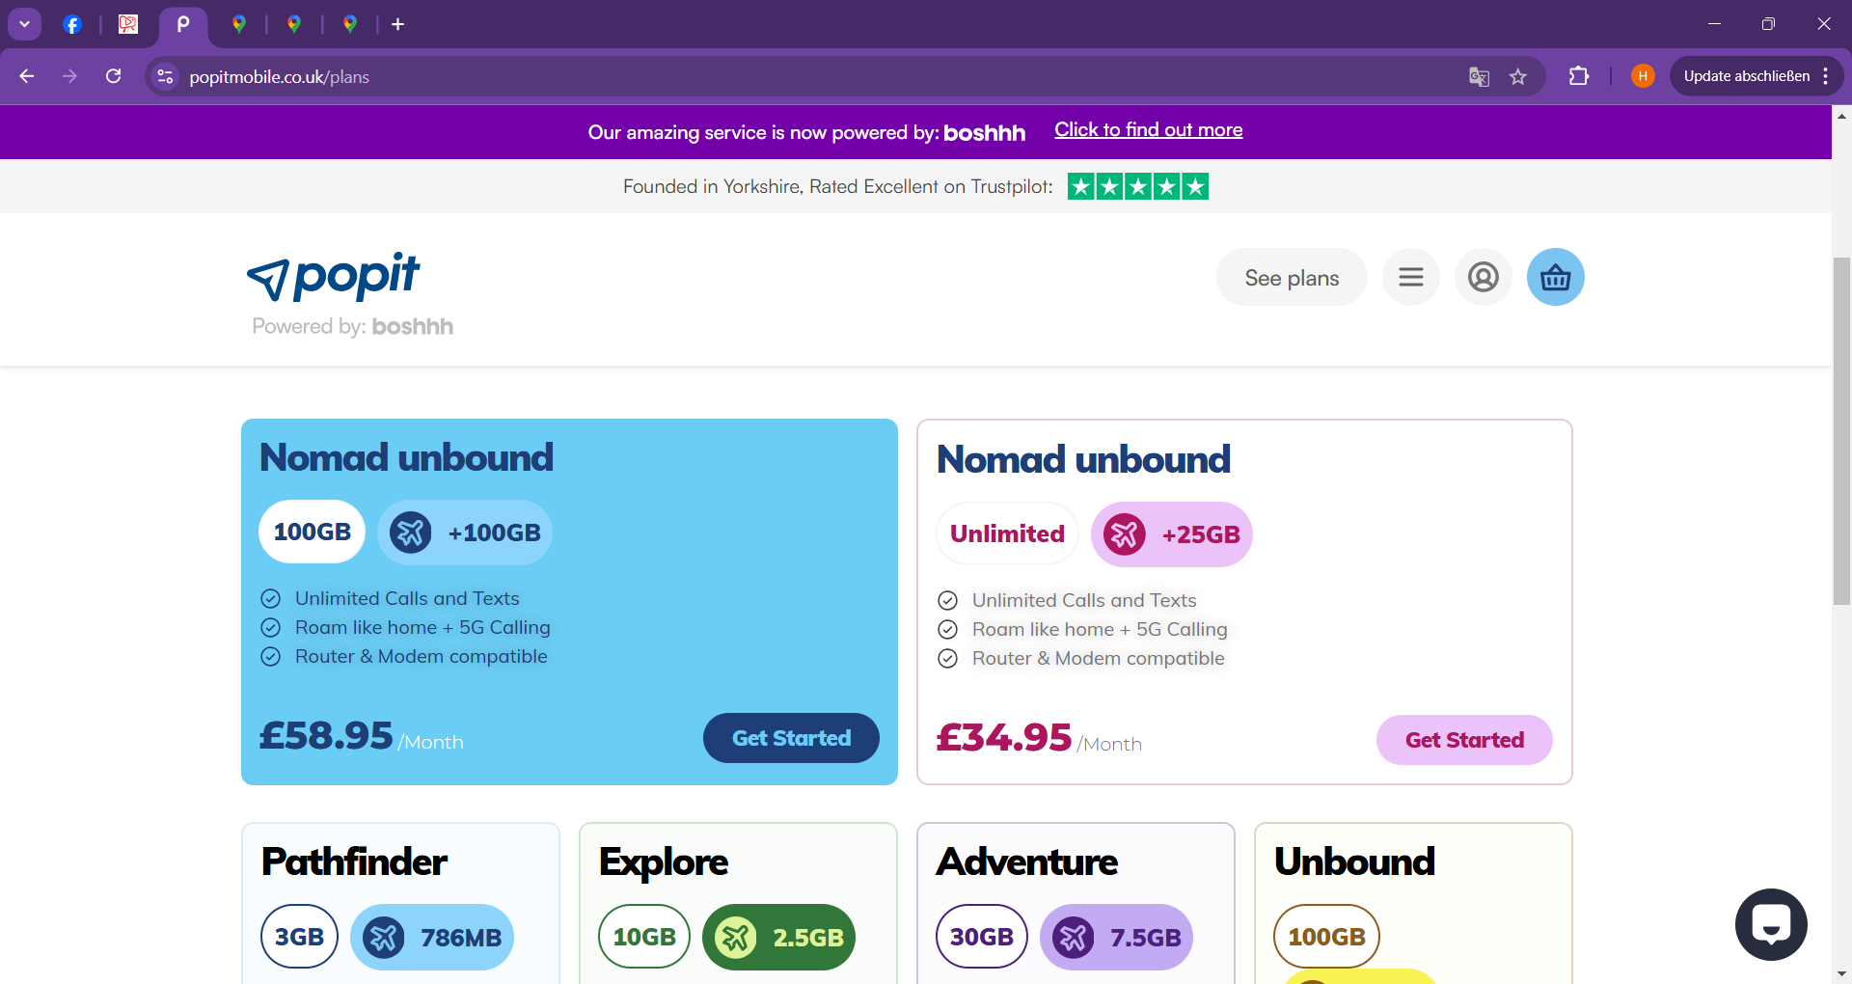Screen dimensions: 1852x984
Task: Open the Chrome profile avatar H
Action: [1643, 76]
